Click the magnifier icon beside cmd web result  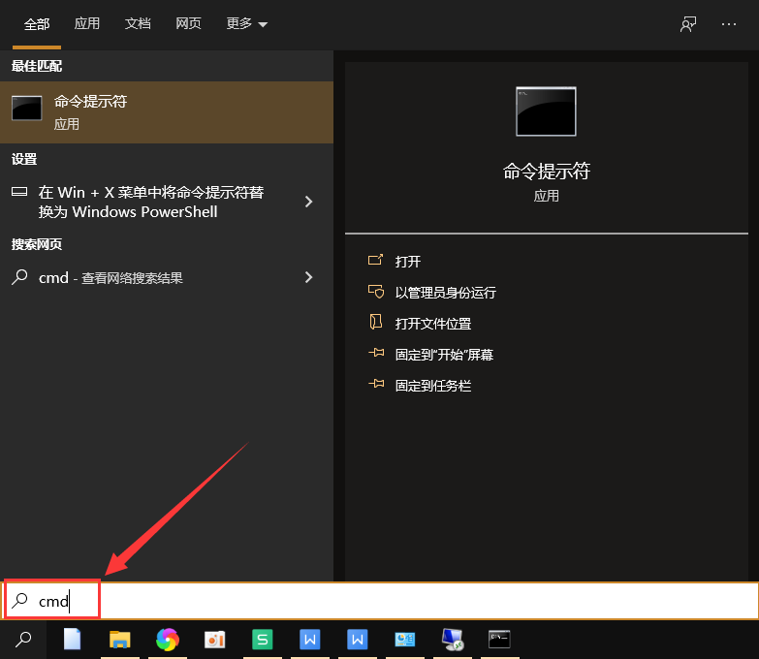[19, 277]
